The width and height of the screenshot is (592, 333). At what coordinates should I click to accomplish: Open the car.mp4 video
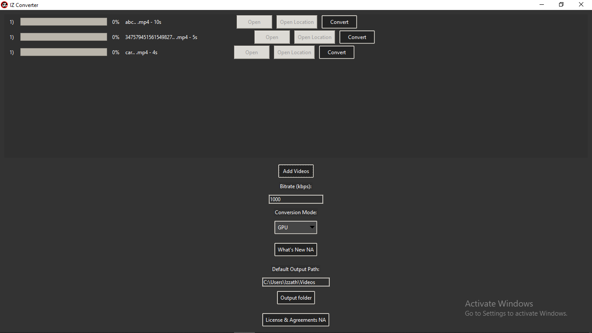[x=251, y=52]
